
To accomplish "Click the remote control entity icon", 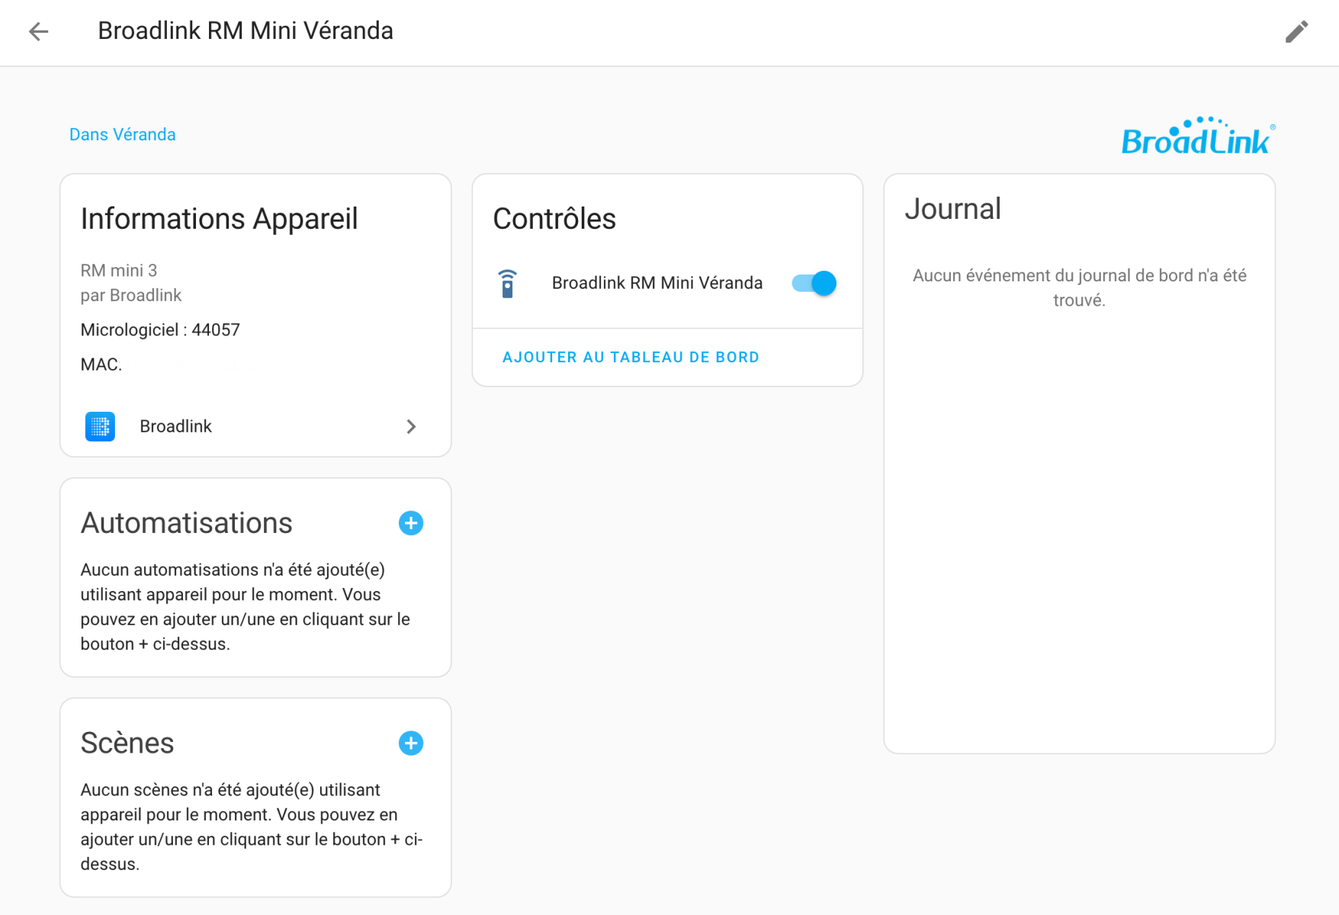I will (x=507, y=284).
